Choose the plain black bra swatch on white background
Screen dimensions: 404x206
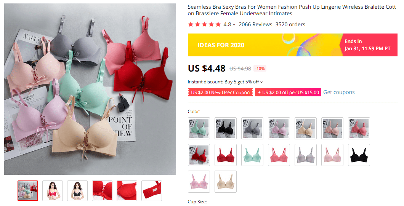[359, 155]
